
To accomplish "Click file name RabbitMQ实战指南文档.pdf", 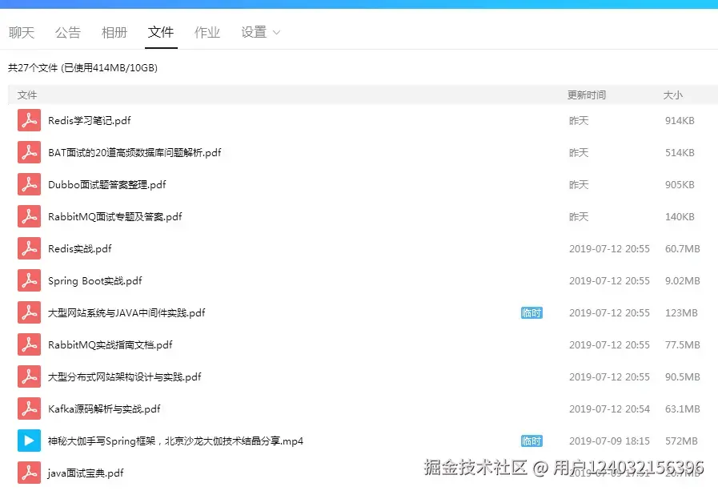I will click(110, 345).
